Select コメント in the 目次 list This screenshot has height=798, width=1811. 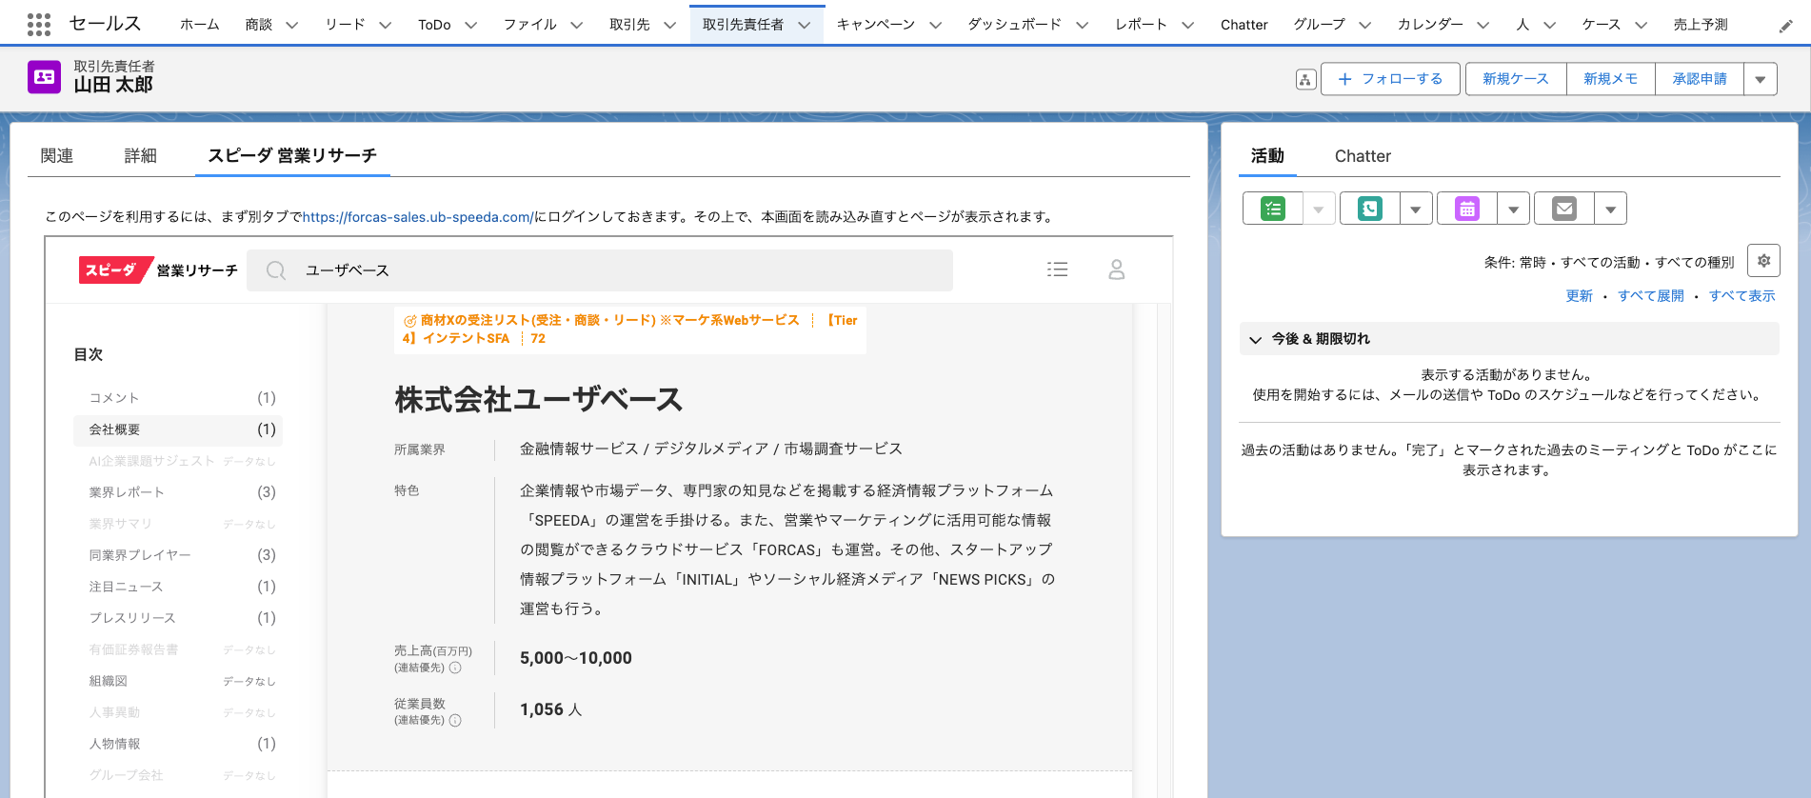pos(178,398)
